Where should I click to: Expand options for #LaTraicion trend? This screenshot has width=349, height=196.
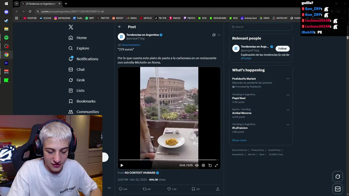[x=288, y=125]
